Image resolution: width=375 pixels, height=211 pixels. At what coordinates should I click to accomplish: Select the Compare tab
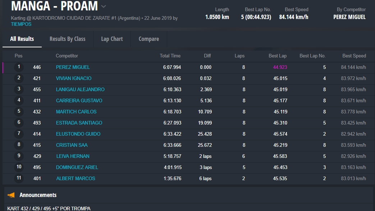(148, 39)
